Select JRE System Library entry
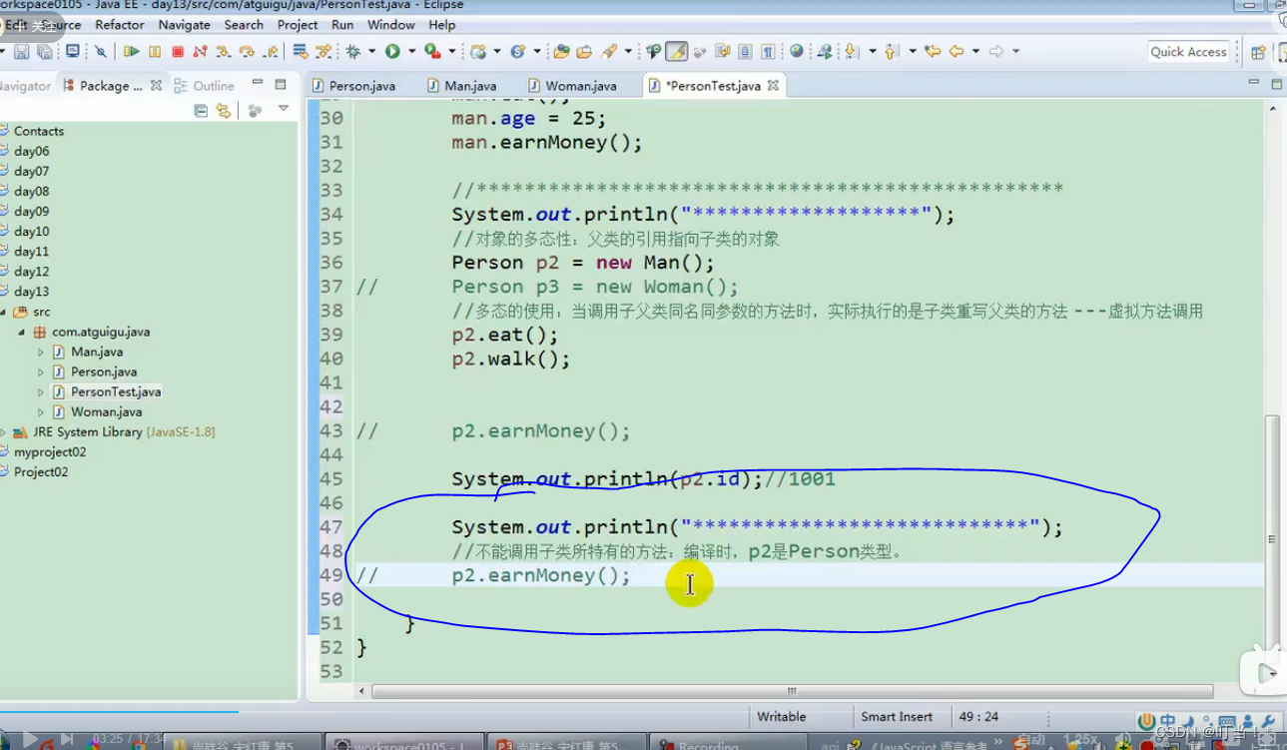Image resolution: width=1287 pixels, height=750 pixels. (x=123, y=431)
